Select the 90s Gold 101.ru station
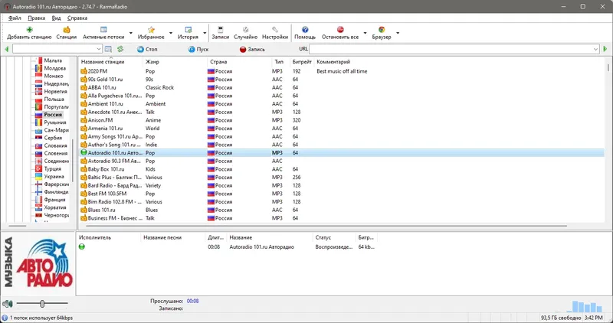613x323 pixels. tap(341, 80)
